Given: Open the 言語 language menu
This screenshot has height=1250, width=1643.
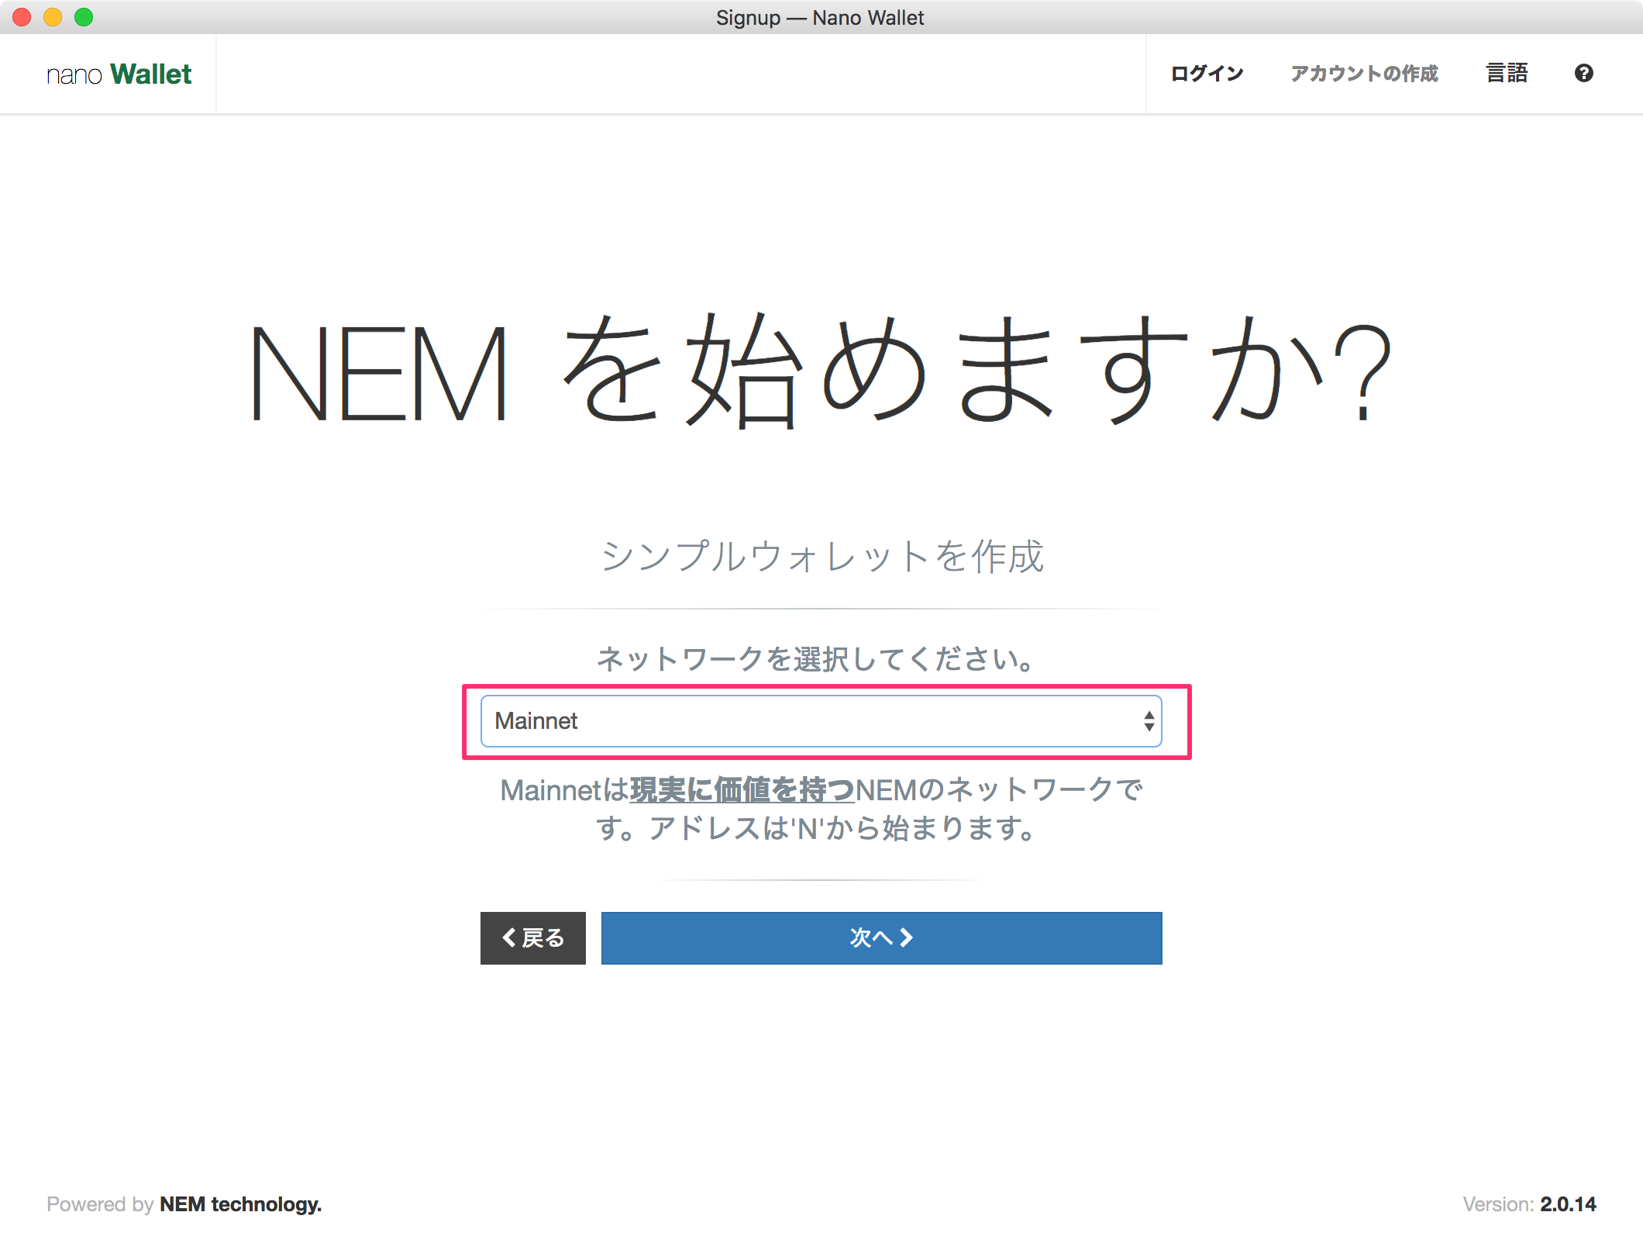Looking at the screenshot, I should pos(1507,74).
